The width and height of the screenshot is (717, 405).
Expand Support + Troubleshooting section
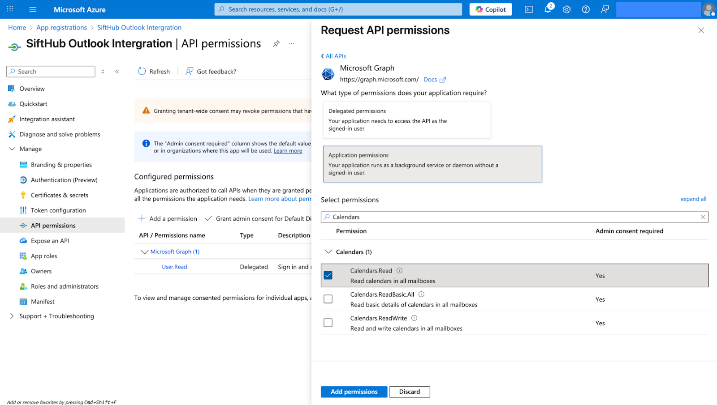point(12,316)
